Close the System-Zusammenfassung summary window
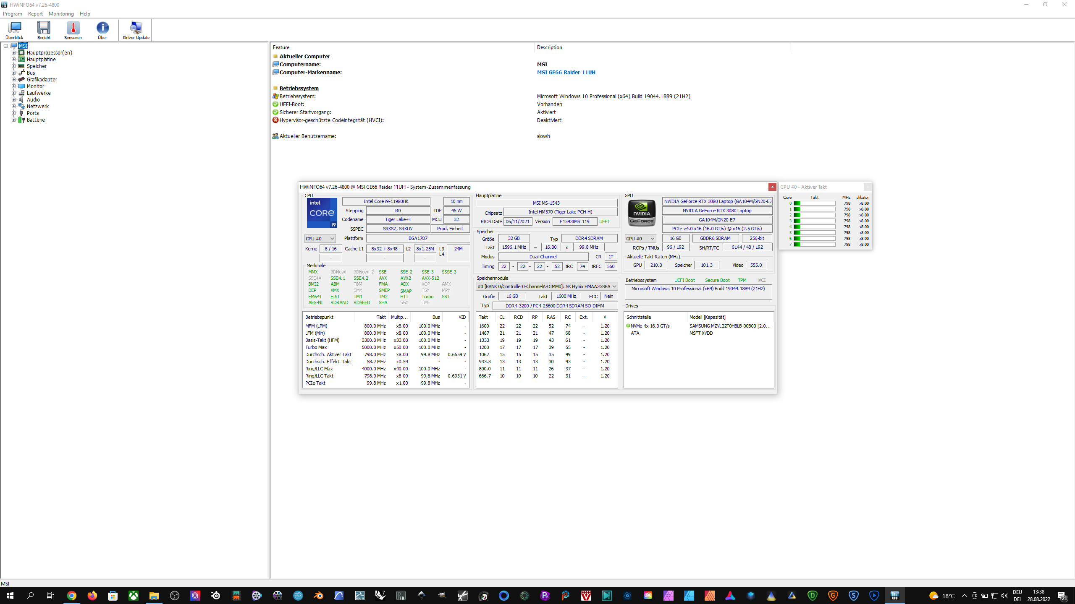Viewport: 1075px width, 604px height. [x=772, y=187]
